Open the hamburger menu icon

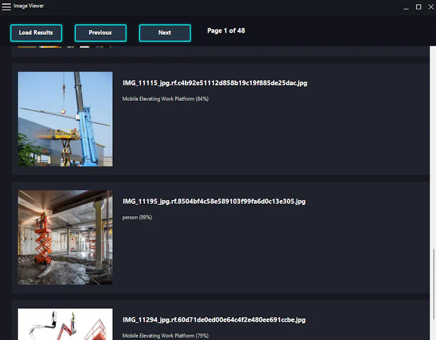[x=6, y=7]
